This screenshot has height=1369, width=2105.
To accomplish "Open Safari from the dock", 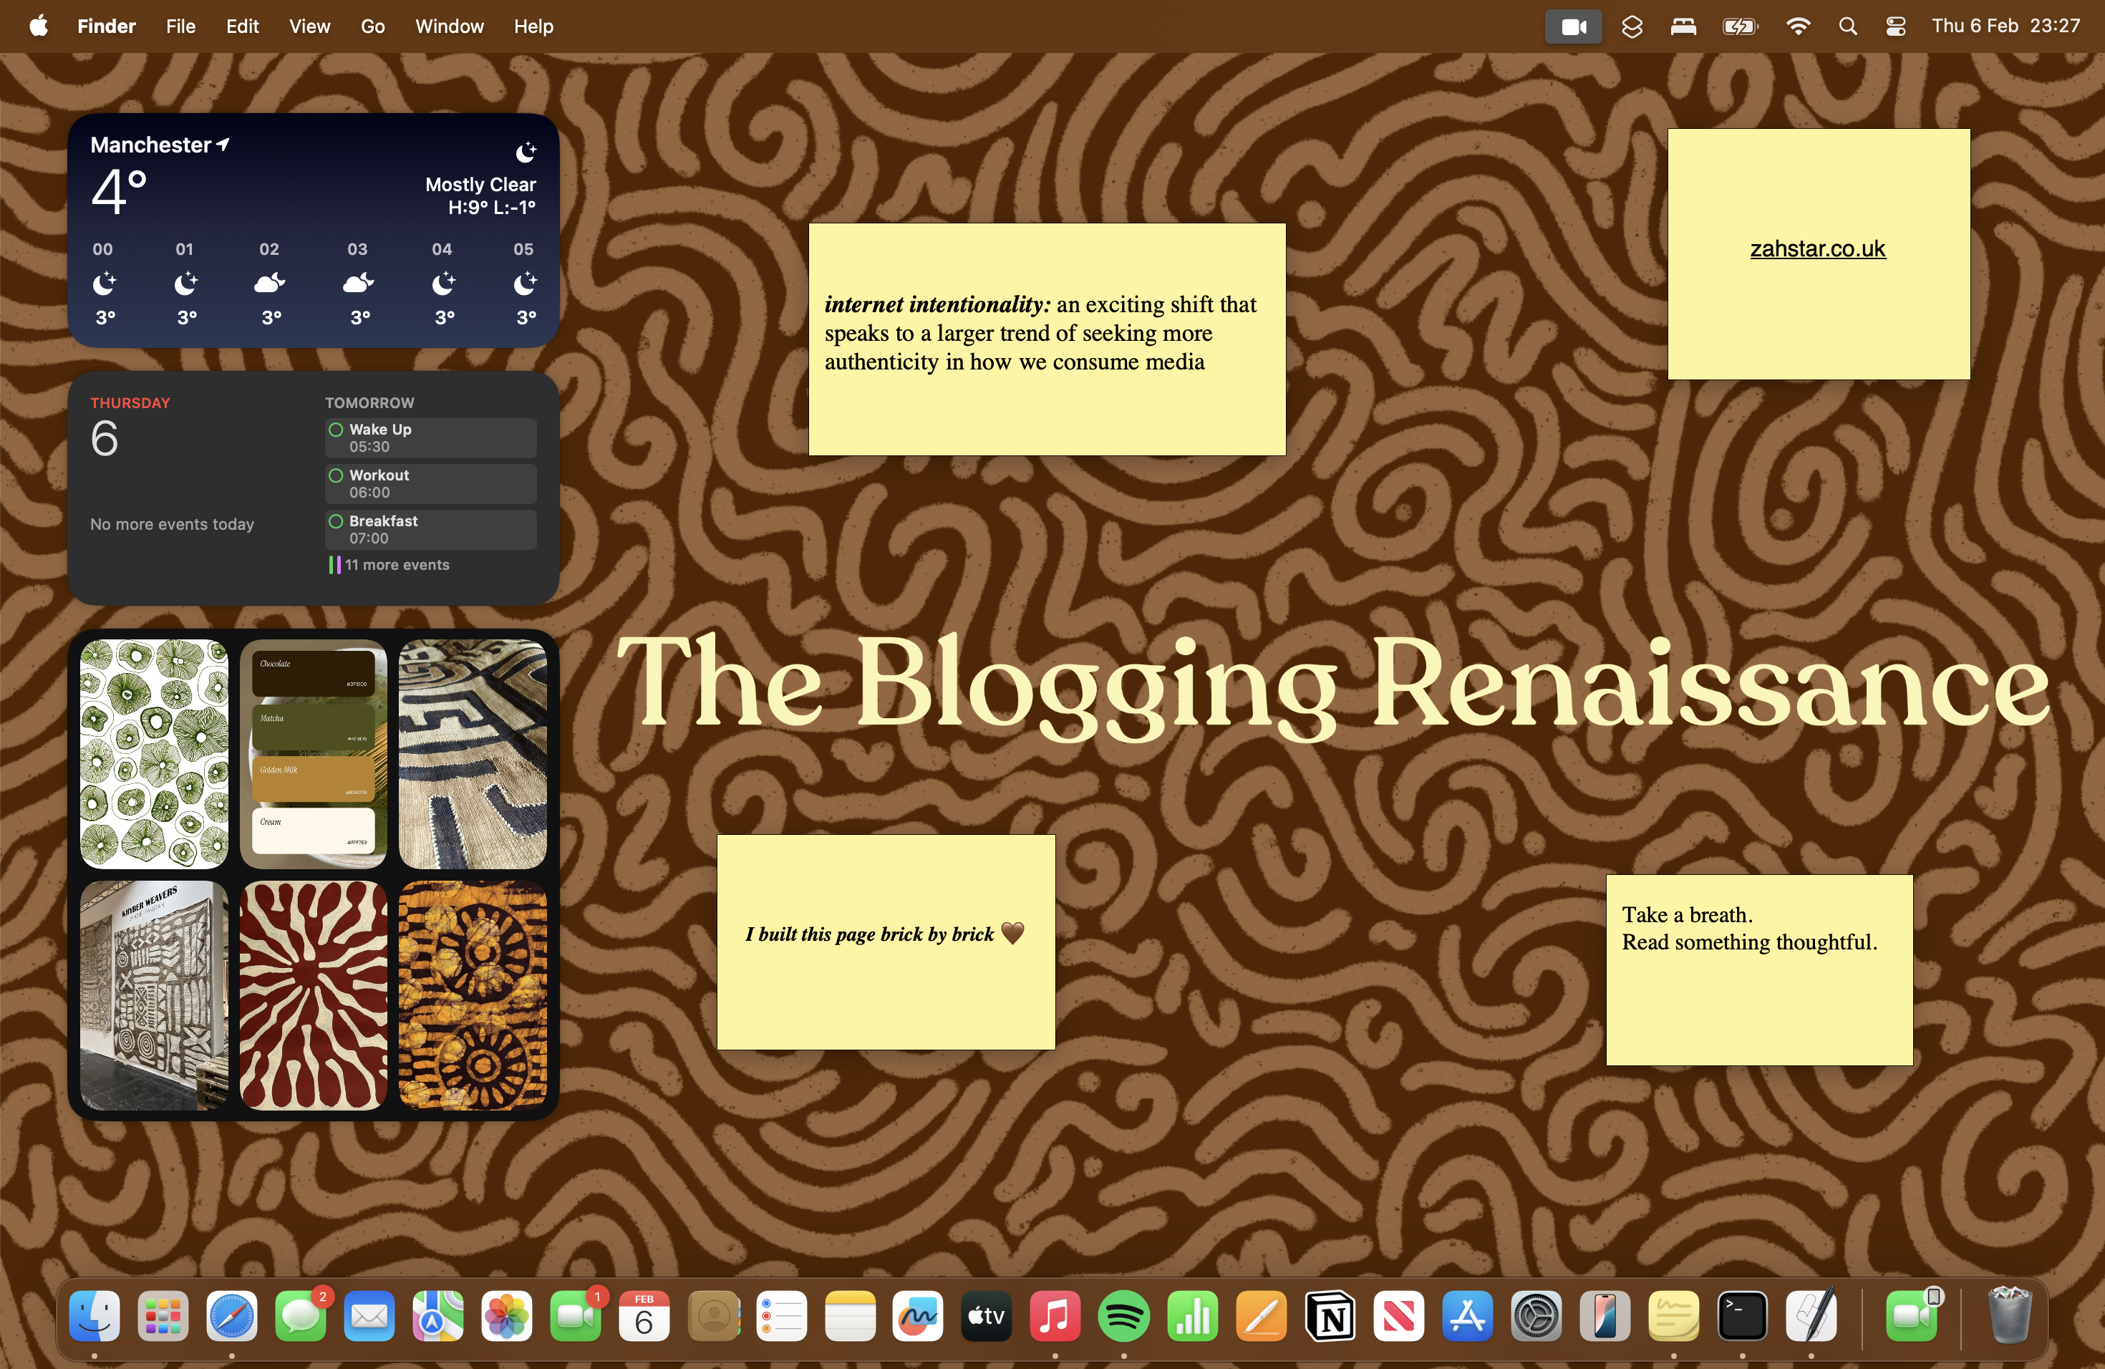I will click(x=232, y=1317).
